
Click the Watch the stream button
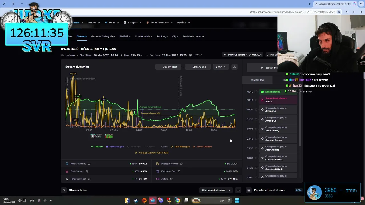(262, 67)
